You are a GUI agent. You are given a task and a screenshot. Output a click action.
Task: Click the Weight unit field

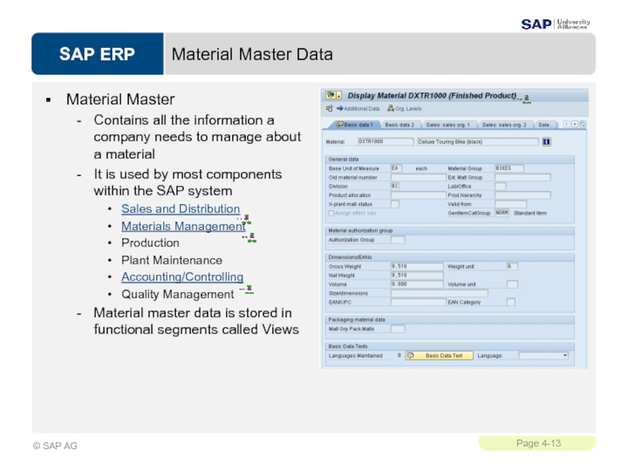point(513,267)
